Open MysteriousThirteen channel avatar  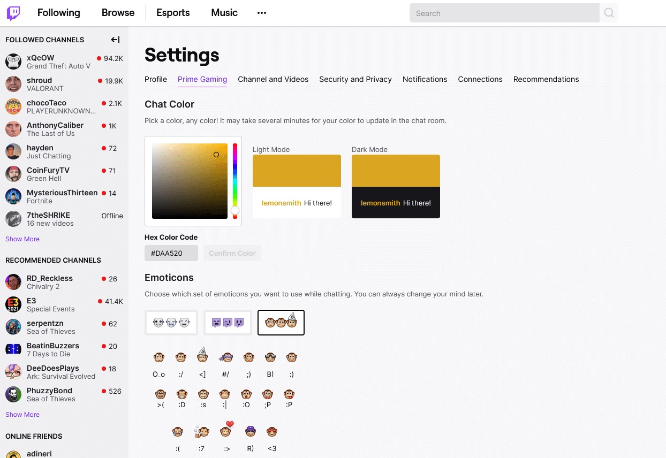[x=13, y=196]
